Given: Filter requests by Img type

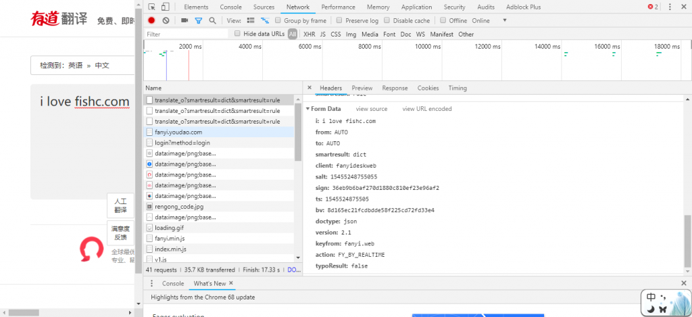Looking at the screenshot, I should pos(351,34).
